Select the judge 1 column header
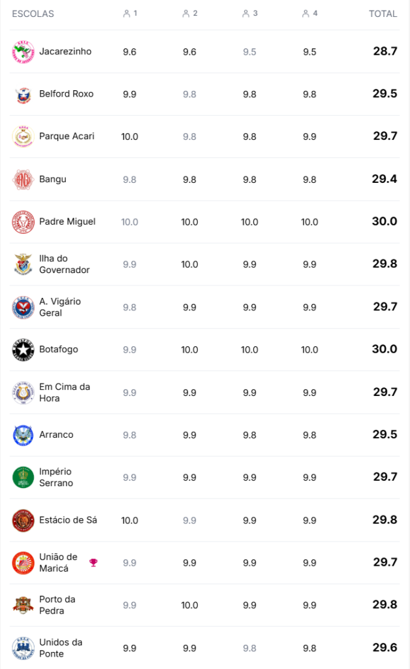The height and width of the screenshot is (669, 410). pyautogui.click(x=130, y=13)
